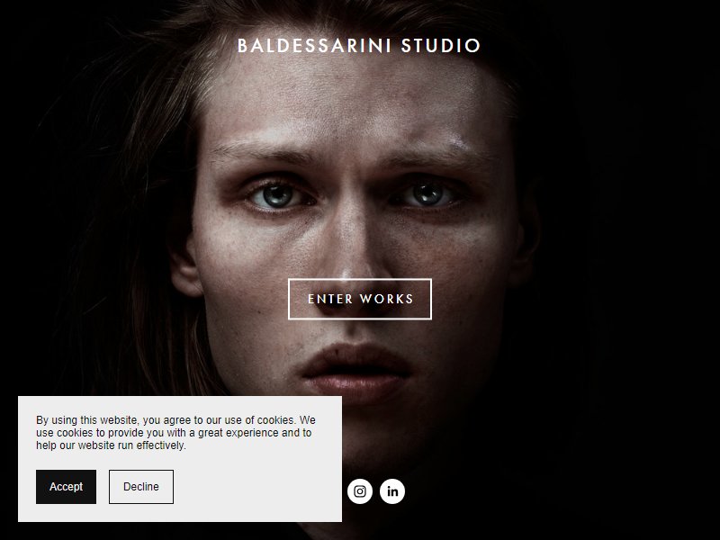Viewport: 720px width, 540px height.
Task: Decline the cookie usage
Action: click(141, 487)
